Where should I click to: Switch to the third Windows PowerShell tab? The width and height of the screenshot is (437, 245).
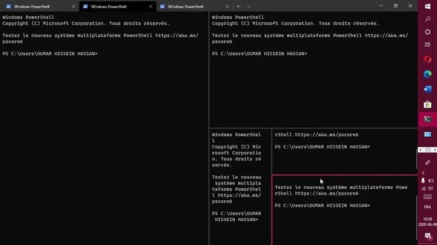pyautogui.click(x=194, y=6)
